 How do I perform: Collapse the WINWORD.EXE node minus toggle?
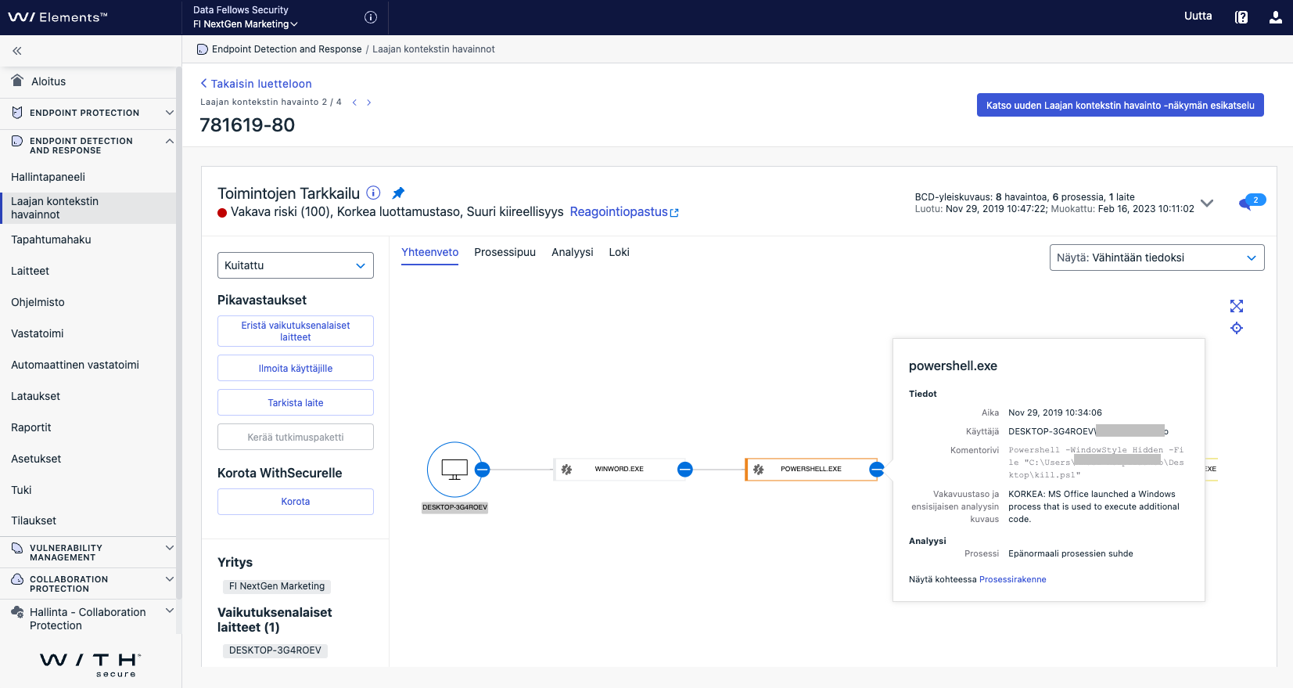(684, 470)
